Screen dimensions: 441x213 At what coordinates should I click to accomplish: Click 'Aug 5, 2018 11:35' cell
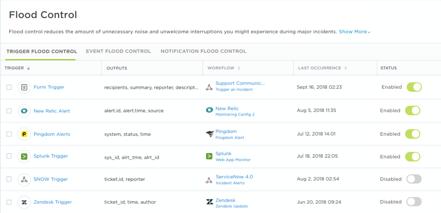(317, 111)
